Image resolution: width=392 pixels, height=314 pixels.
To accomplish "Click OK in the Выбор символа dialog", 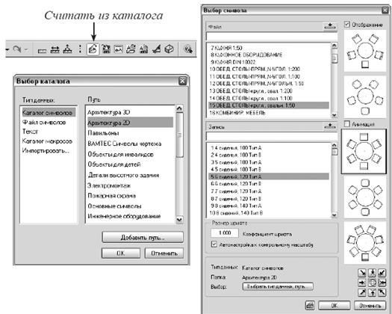I will [x=335, y=306].
